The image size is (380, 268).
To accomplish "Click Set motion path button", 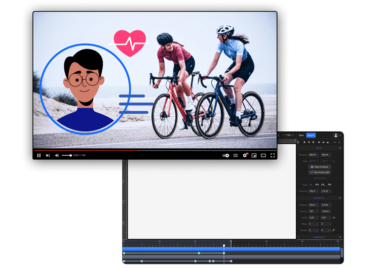I will tap(320, 172).
